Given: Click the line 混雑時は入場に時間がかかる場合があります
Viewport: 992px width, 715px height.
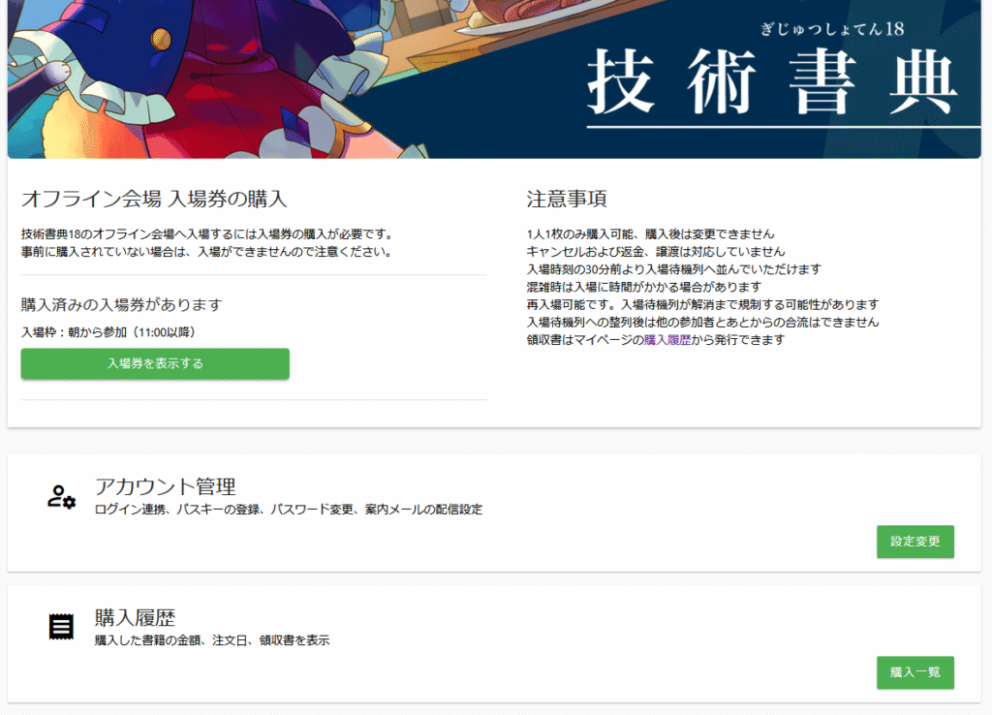Looking at the screenshot, I should tap(644, 287).
